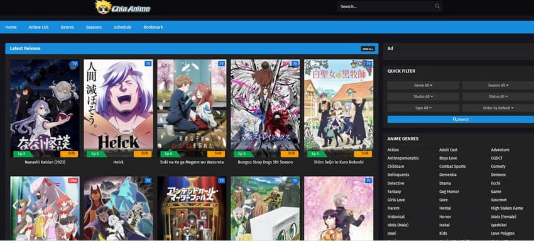
Task: Click the search magnifier icon in header
Action: click(x=437, y=6)
